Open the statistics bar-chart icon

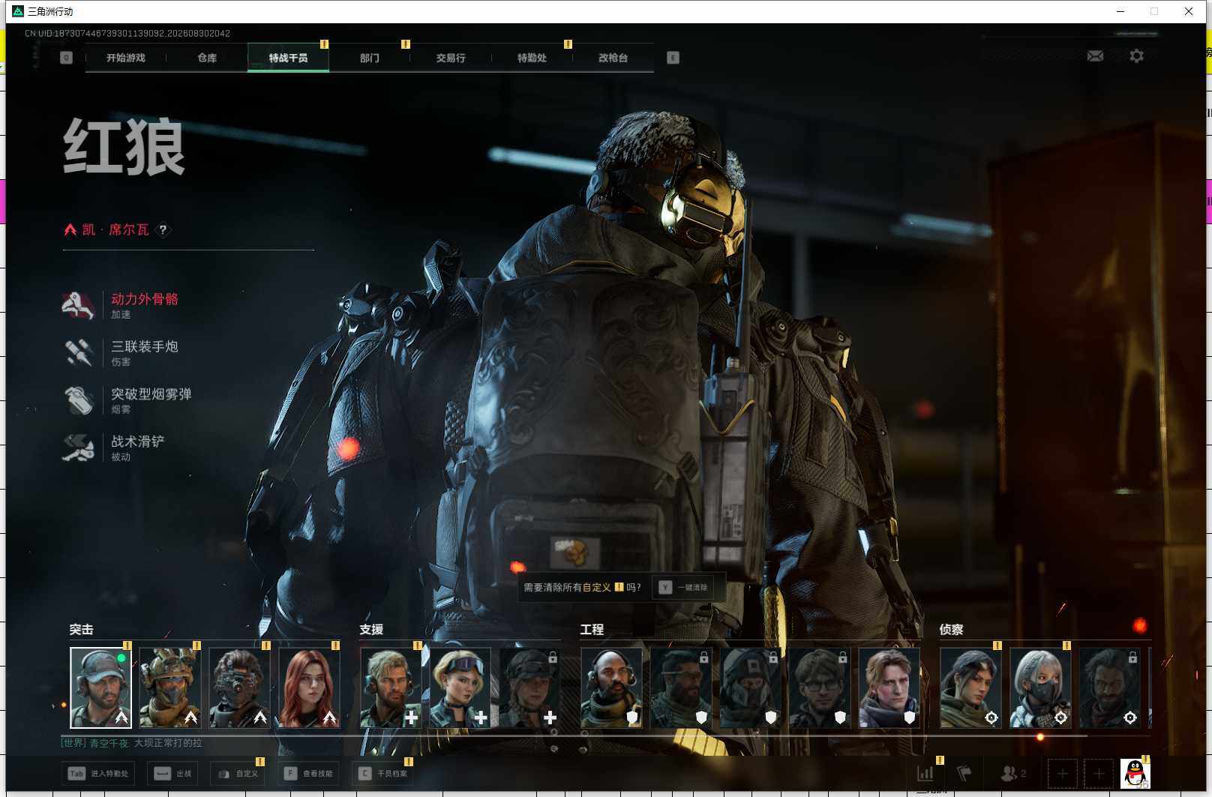coord(925,773)
